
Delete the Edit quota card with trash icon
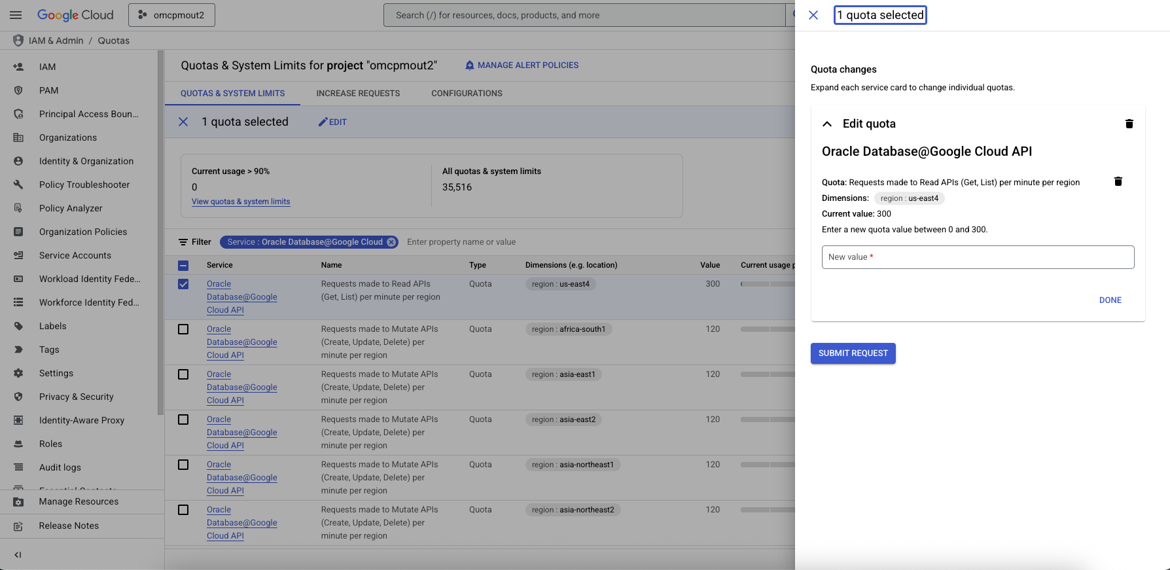pyautogui.click(x=1129, y=124)
